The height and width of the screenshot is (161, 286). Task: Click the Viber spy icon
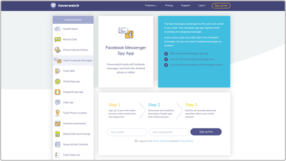point(57,103)
